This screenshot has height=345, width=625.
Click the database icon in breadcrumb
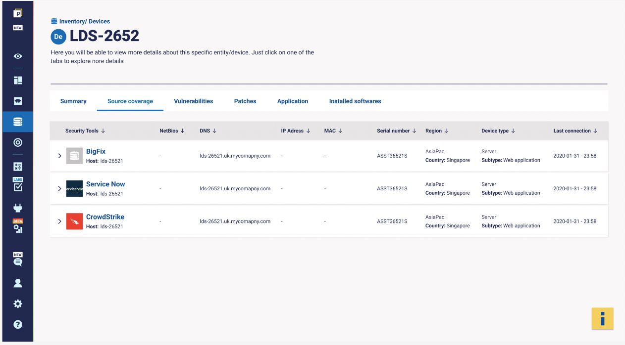[x=54, y=21]
